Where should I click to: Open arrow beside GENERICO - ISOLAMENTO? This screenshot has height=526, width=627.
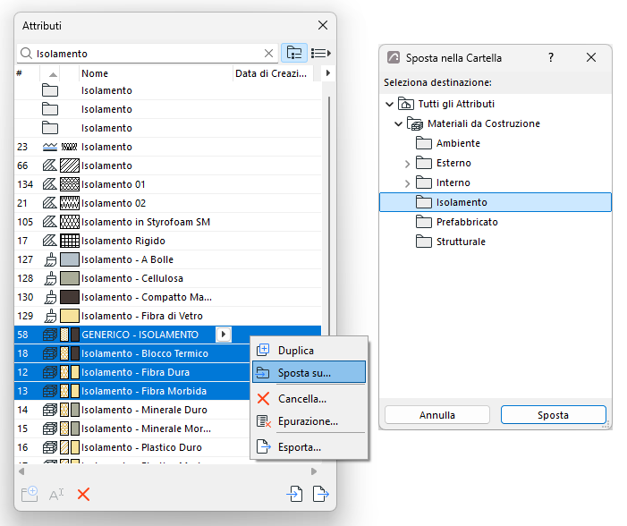pyautogui.click(x=224, y=335)
